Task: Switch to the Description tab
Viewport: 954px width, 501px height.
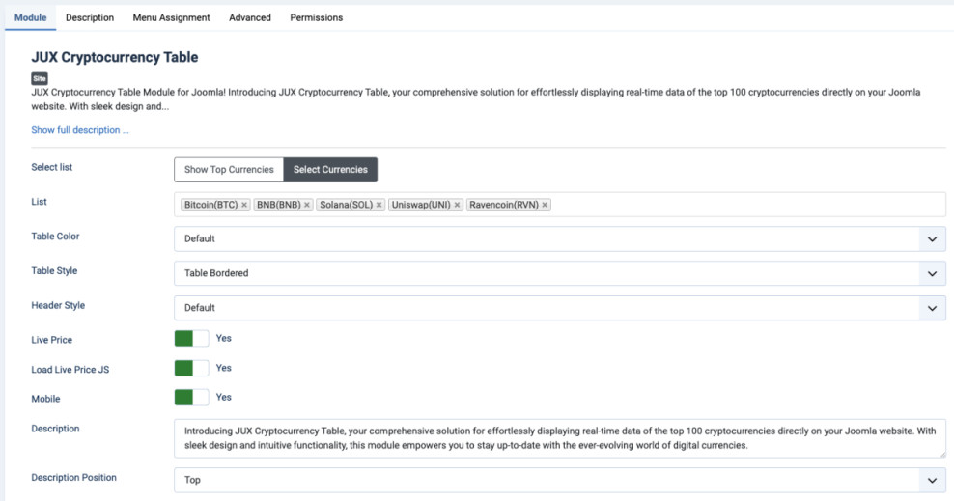Action: pos(90,17)
